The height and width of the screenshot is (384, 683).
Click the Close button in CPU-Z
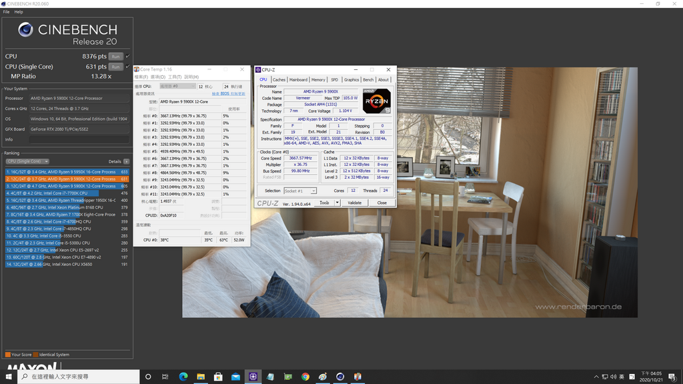(382, 203)
